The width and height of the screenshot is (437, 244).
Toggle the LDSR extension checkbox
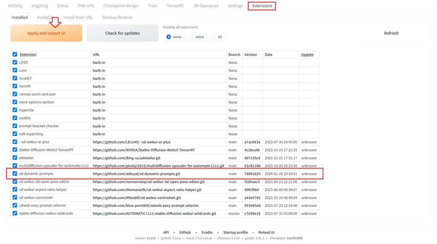click(15, 63)
